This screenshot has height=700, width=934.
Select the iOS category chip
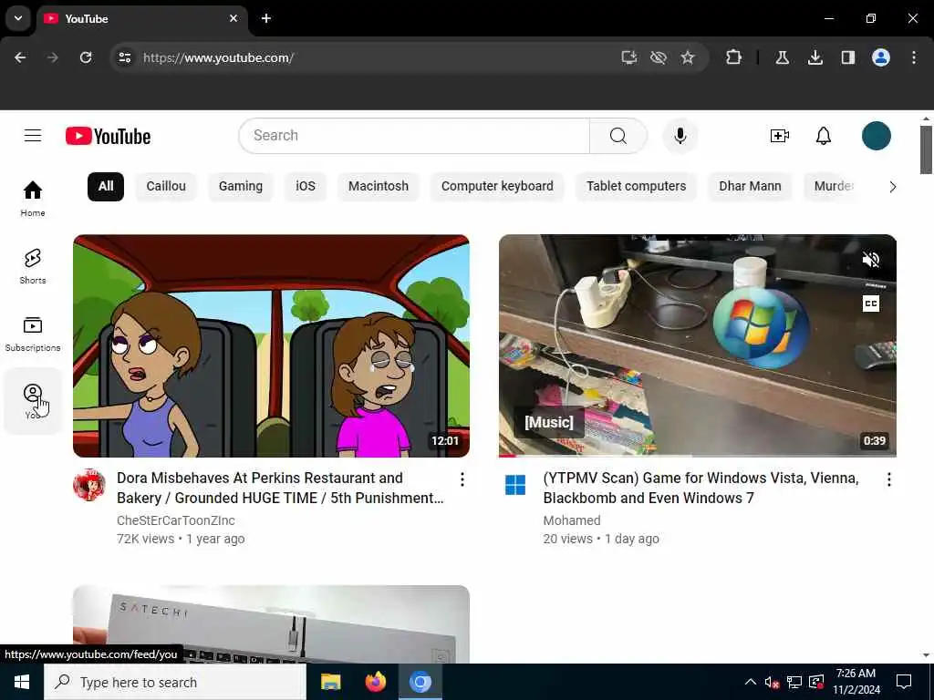tap(306, 186)
